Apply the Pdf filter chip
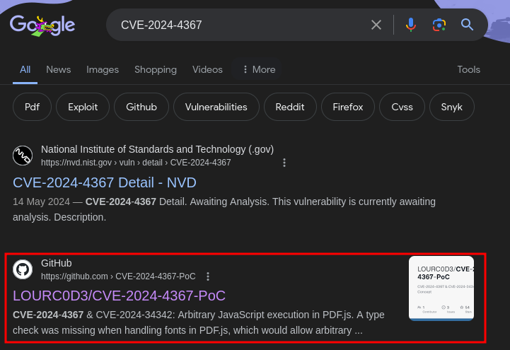This screenshot has width=510, height=350. [x=33, y=107]
